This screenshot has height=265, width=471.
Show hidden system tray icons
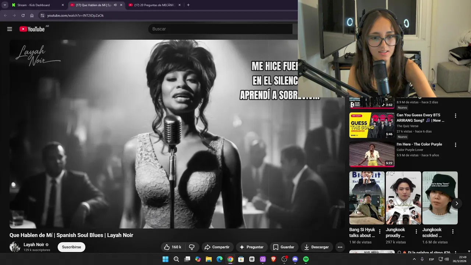tap(414, 259)
